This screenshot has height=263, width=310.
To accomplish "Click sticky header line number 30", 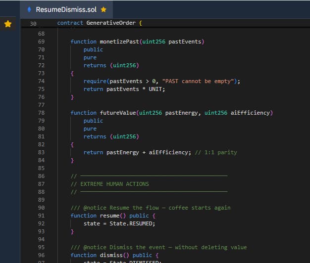I will [x=33, y=23].
